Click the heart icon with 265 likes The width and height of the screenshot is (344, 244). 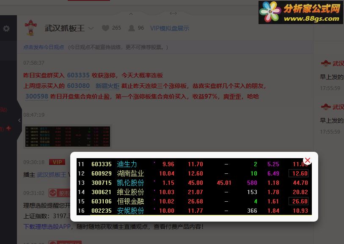click(x=105, y=28)
